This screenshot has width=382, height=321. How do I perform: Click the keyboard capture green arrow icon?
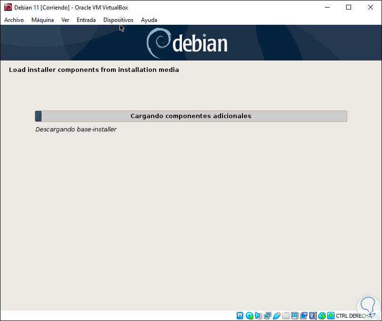tap(331, 316)
